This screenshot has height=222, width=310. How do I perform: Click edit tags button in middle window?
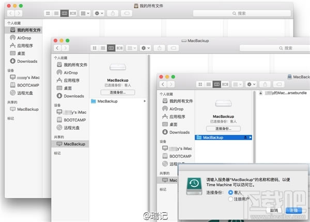click(x=173, y=48)
